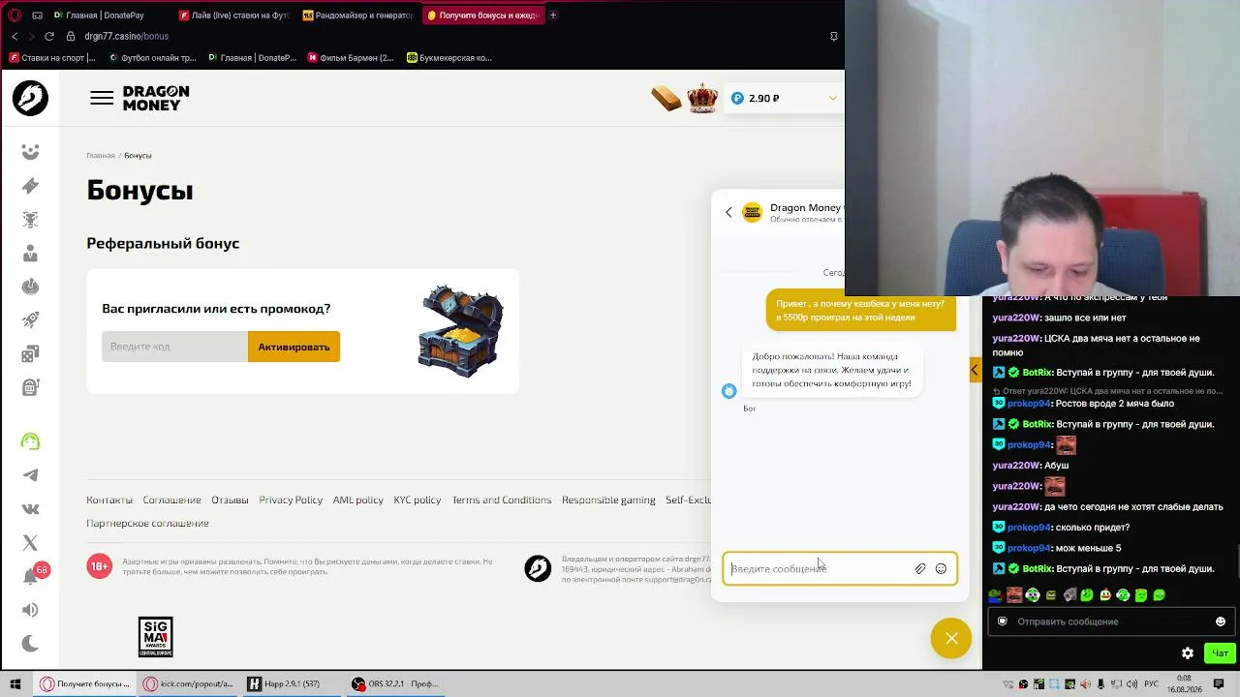Open the Футбол онлайн bookmark
Image resolution: width=1240 pixels, height=697 pixels.
[x=152, y=58]
